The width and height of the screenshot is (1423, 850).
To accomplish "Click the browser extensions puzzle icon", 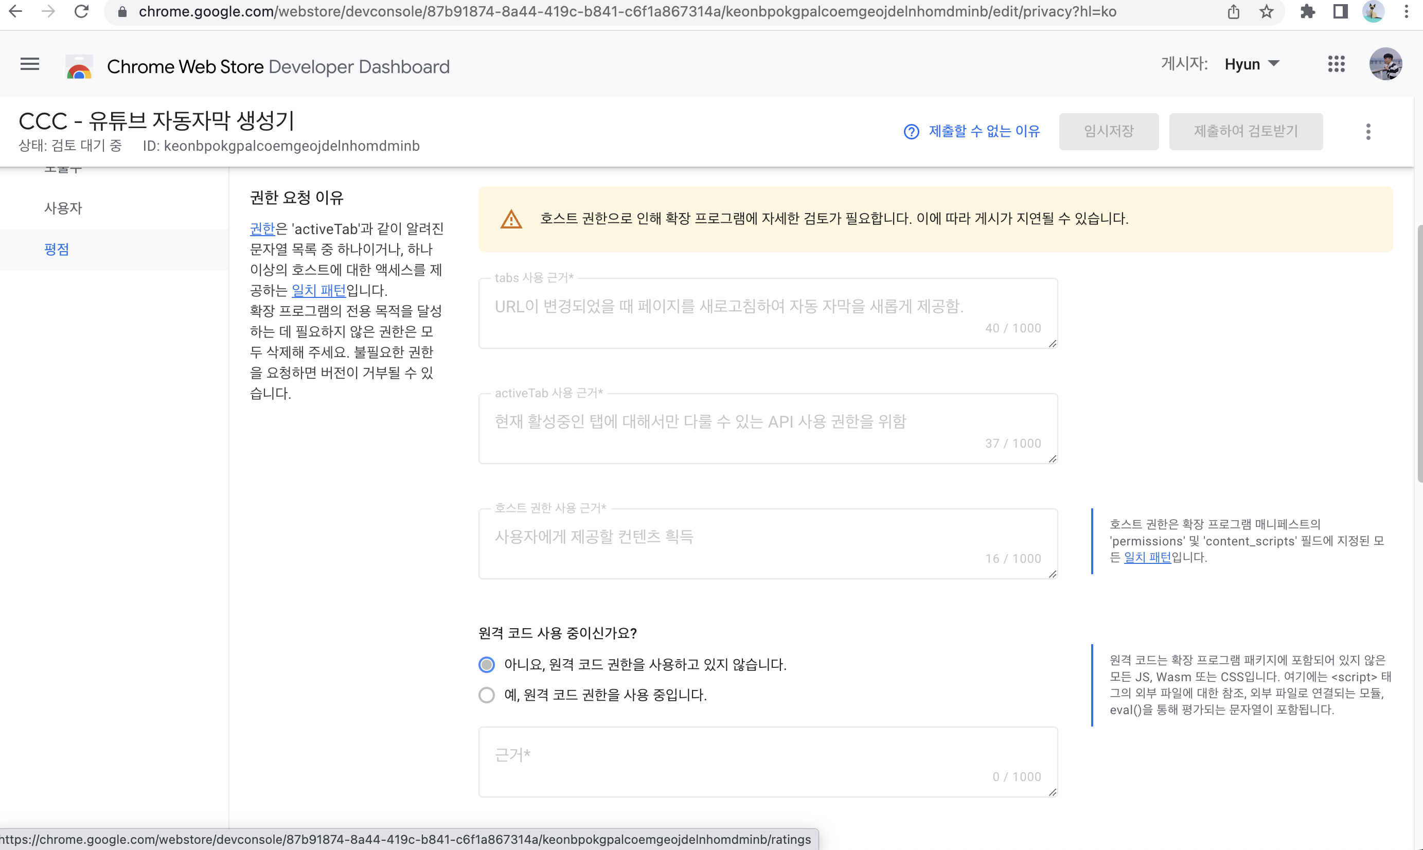I will (x=1307, y=11).
